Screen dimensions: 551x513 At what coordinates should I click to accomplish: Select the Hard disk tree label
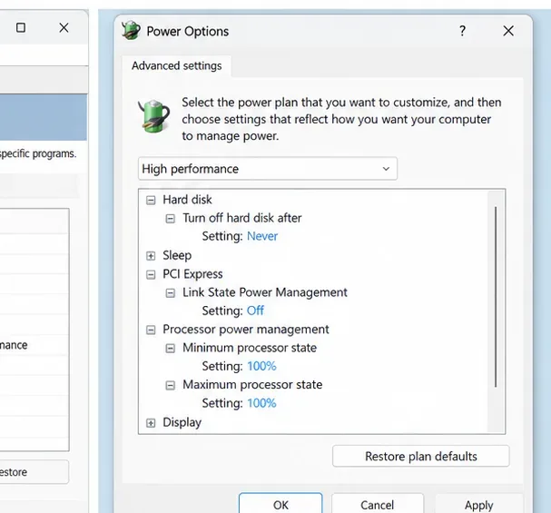click(x=187, y=200)
